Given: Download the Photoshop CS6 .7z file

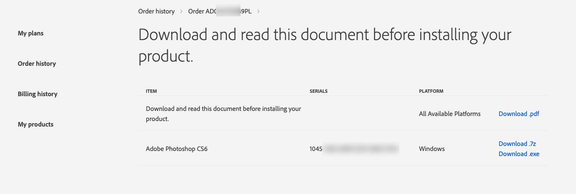Looking at the screenshot, I should click(x=517, y=144).
